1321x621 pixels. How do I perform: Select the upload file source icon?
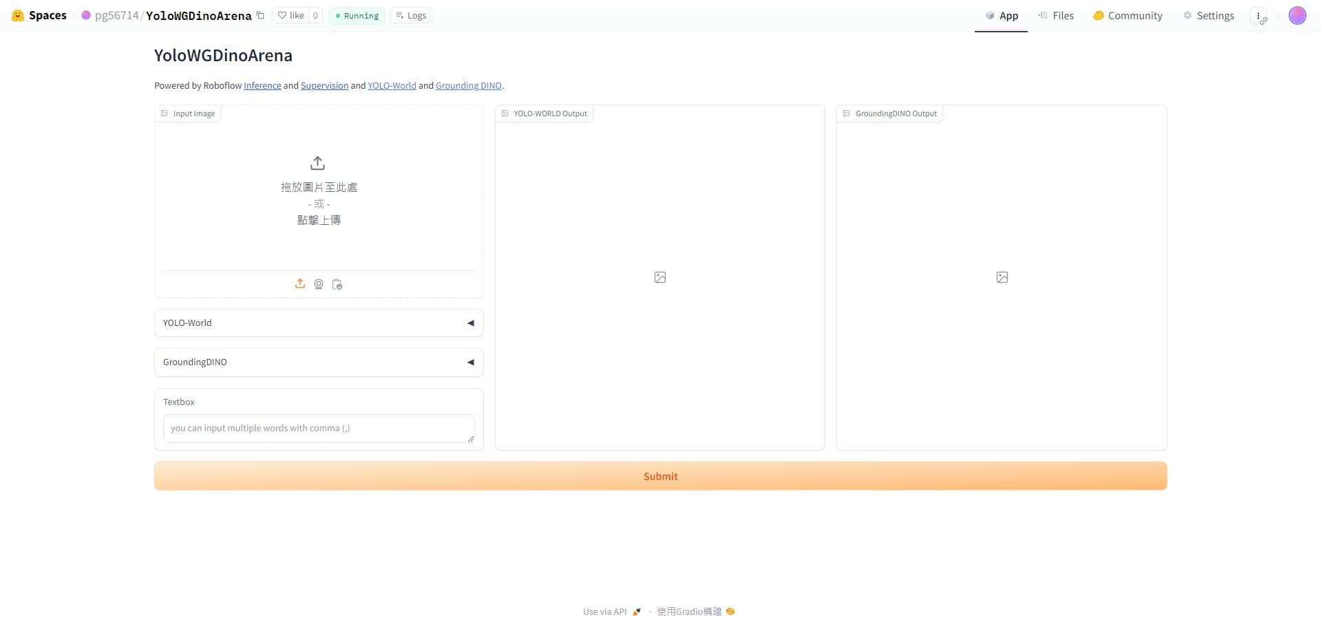click(x=300, y=284)
